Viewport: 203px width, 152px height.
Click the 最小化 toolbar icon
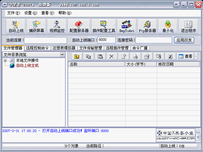(168, 27)
